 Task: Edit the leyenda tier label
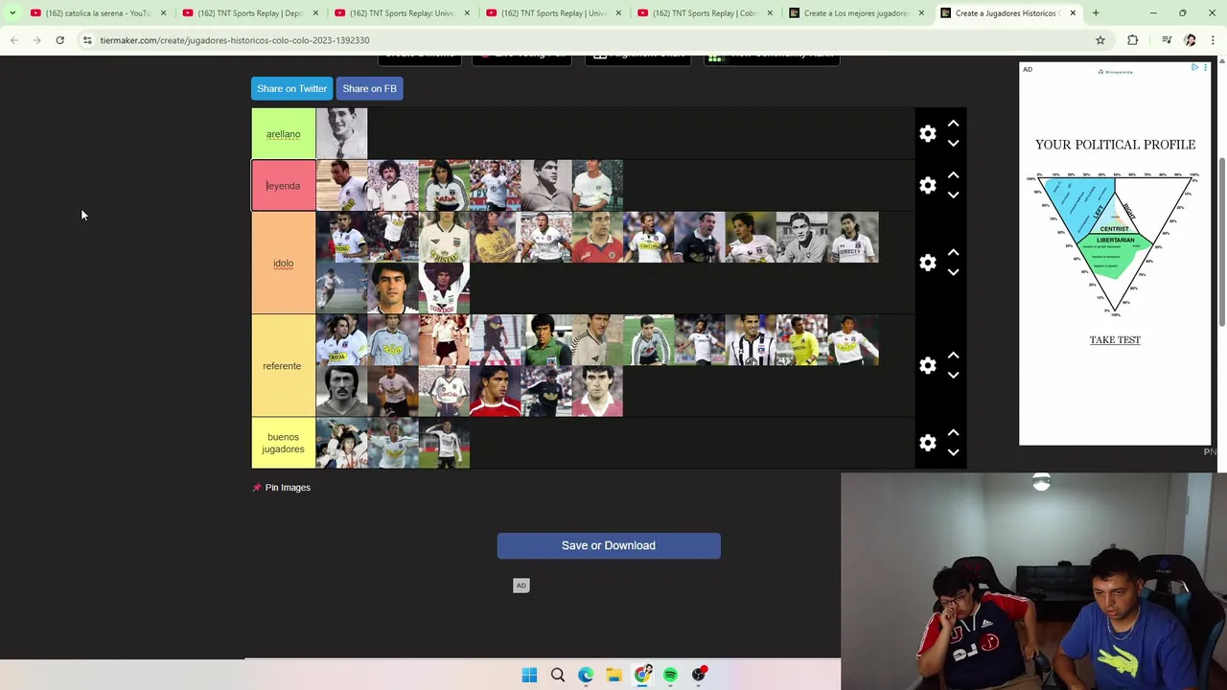[283, 186]
